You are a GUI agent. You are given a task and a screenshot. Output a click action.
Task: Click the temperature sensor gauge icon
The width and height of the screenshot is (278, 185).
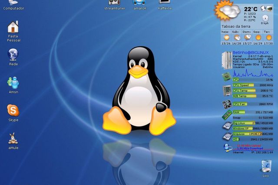coord(227,91)
